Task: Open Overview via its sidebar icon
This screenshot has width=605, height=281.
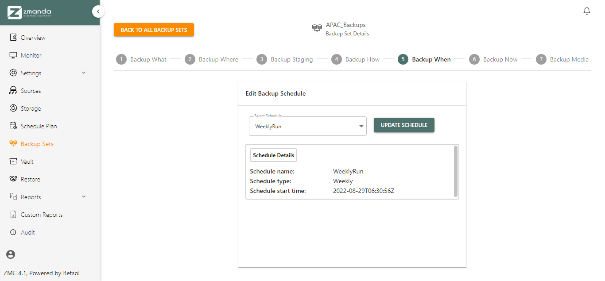Action: [13, 38]
